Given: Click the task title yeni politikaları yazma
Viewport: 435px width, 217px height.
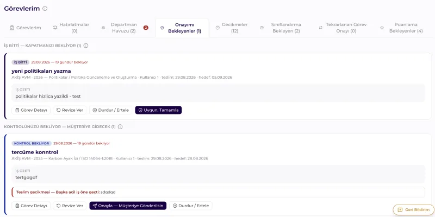Looking at the screenshot, I should (x=41, y=71).
